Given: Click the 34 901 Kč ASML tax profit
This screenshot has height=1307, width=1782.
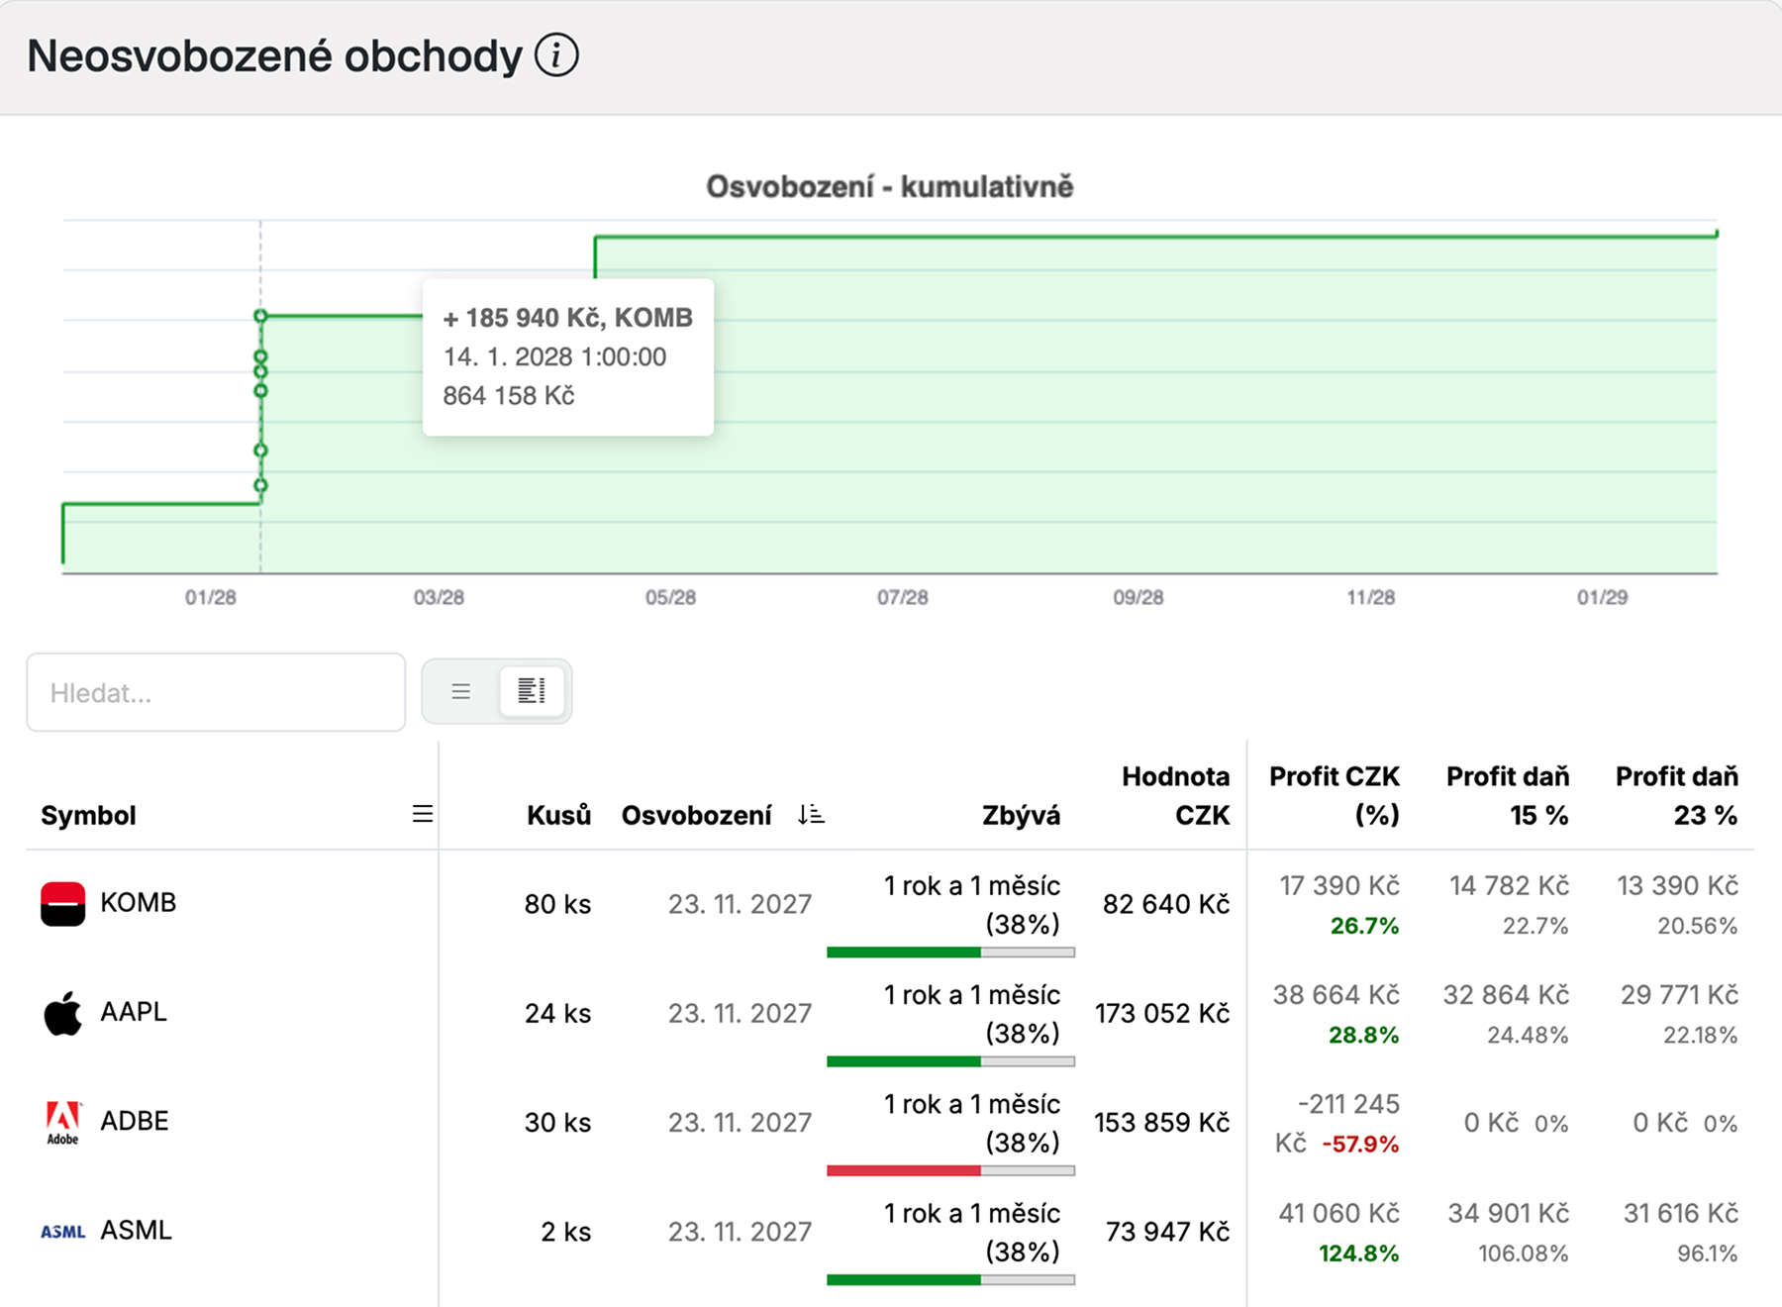Looking at the screenshot, I should coord(1509,1213).
